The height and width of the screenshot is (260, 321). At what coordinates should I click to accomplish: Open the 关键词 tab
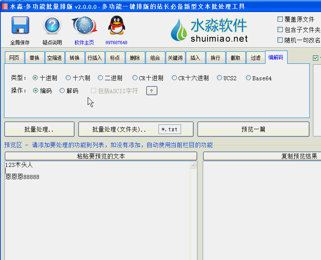click(175, 58)
